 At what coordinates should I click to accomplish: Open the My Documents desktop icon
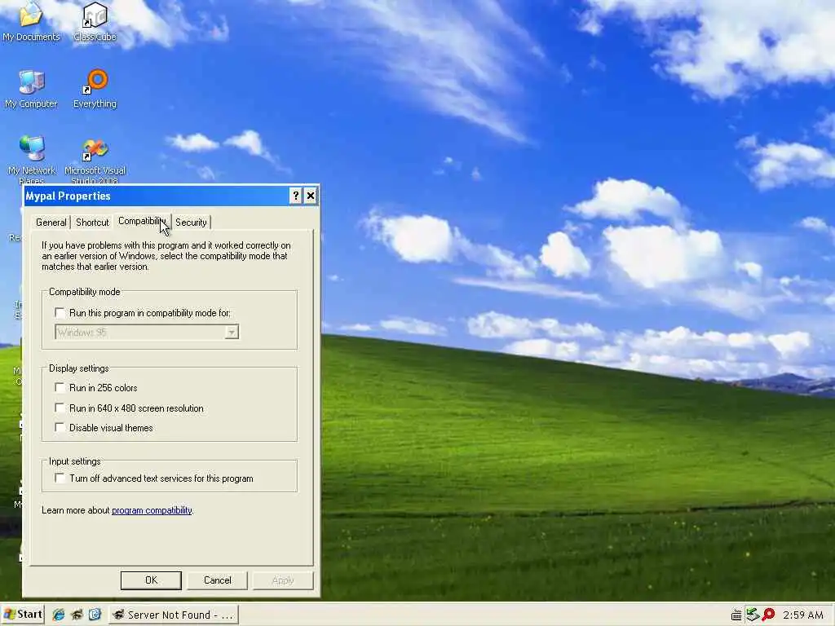pyautogui.click(x=31, y=21)
